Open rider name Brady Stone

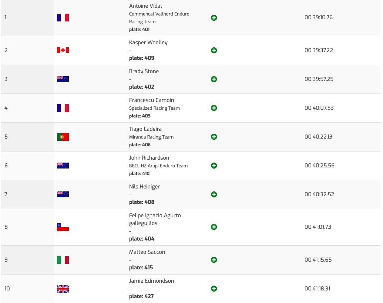click(x=144, y=71)
